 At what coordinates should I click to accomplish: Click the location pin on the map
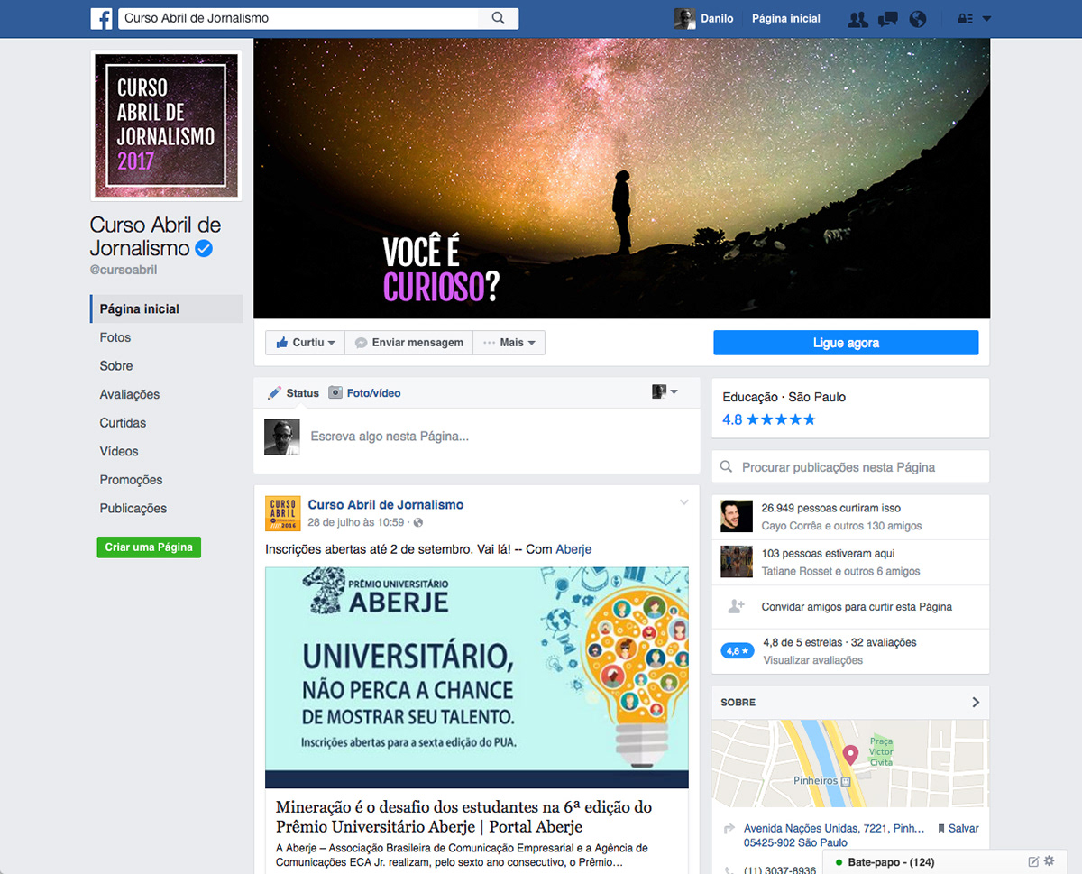tap(849, 755)
